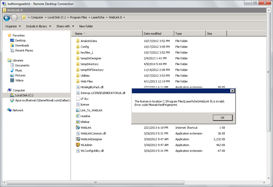Open the WLAdmin application icon
273x187 pixels.
click(x=78, y=145)
